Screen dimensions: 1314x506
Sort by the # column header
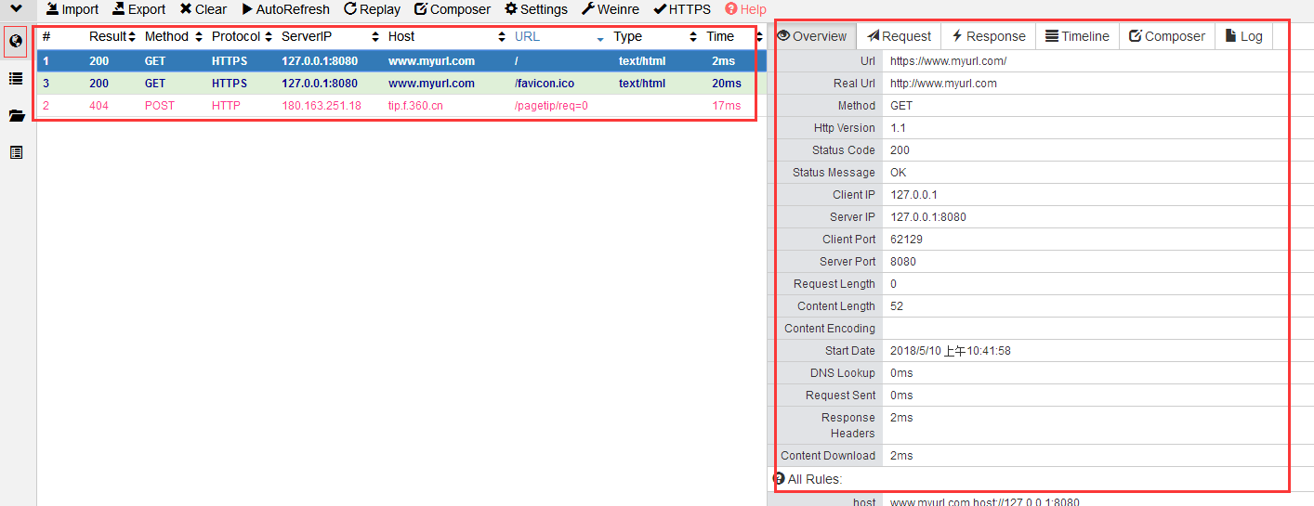click(x=46, y=36)
